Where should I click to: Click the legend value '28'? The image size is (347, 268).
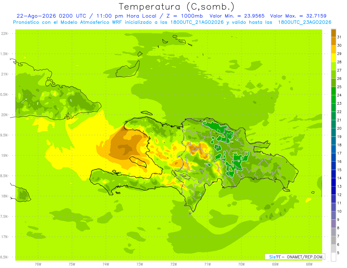coord(339,62)
